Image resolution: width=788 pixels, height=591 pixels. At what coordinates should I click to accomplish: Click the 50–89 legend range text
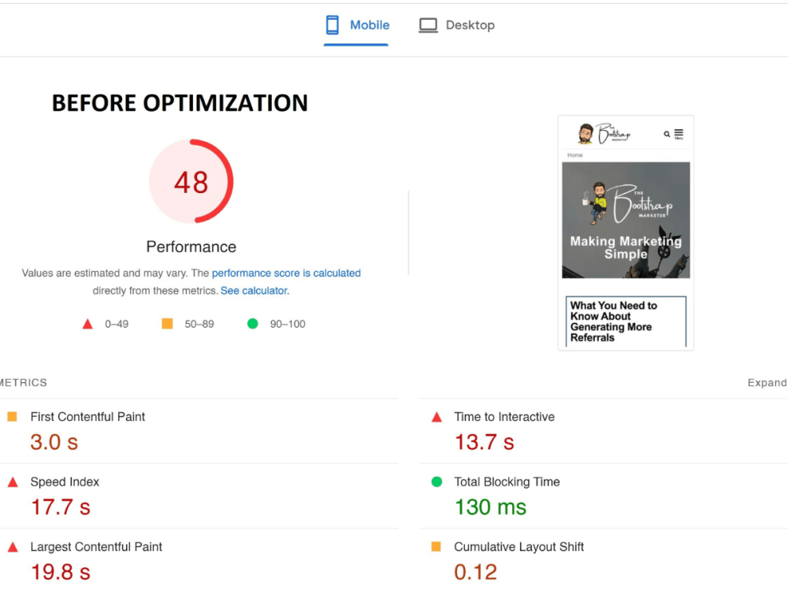tap(199, 324)
